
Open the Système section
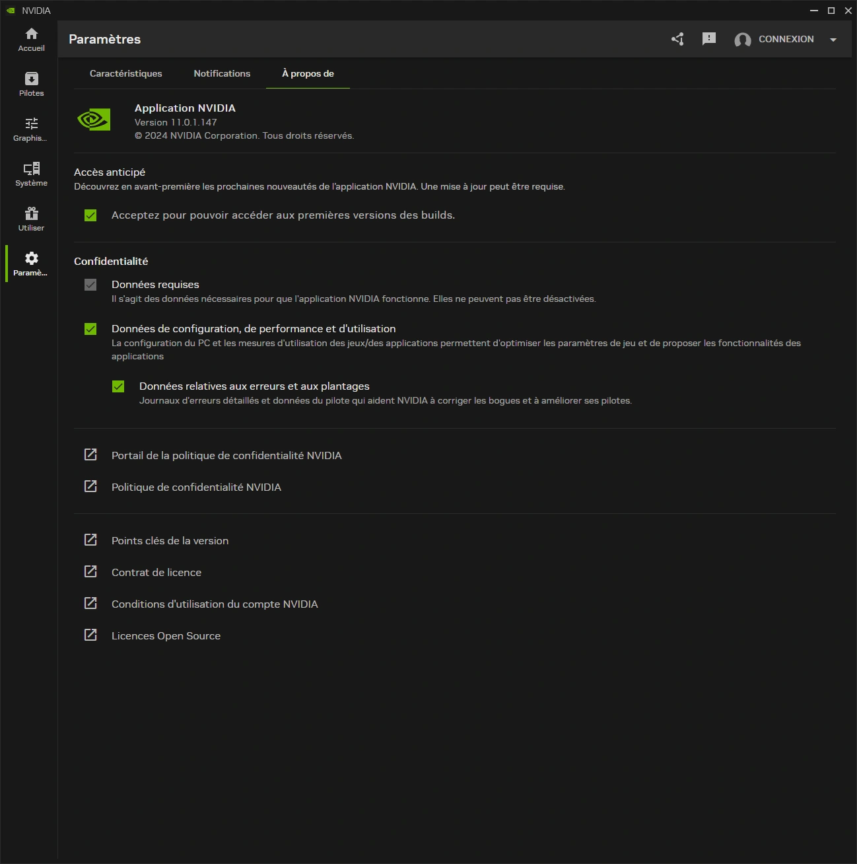click(31, 174)
